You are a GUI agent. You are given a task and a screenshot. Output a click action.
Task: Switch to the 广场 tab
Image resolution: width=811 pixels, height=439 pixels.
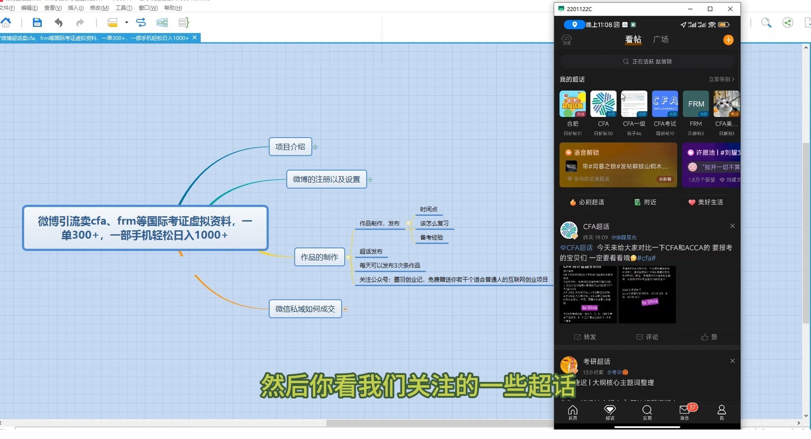coord(660,39)
